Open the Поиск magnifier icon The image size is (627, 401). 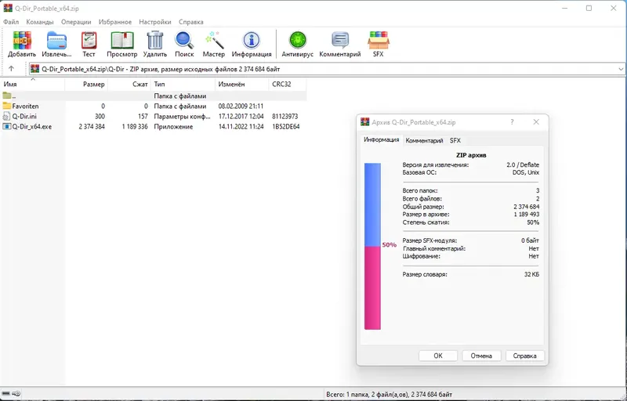(x=184, y=41)
